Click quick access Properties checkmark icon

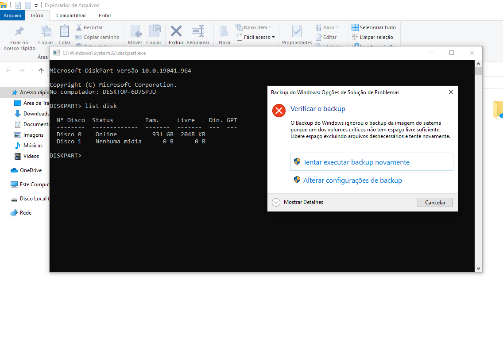18,5
